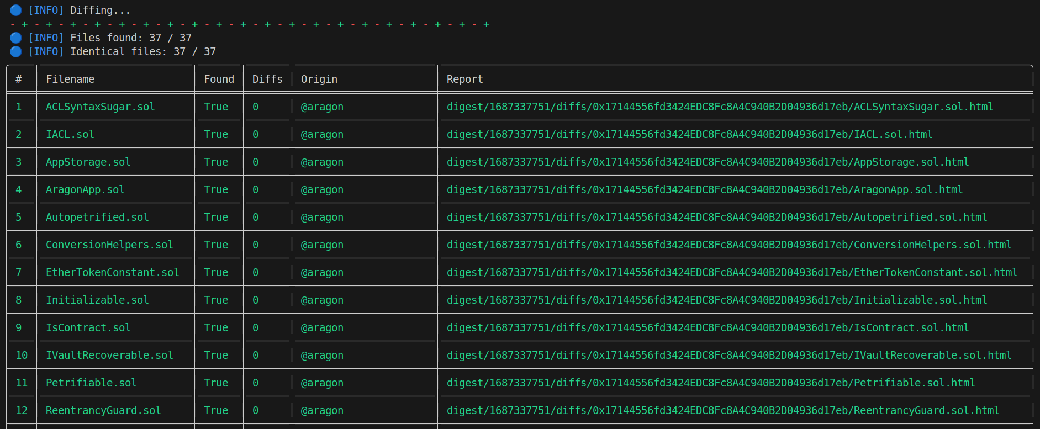
Task: Select the IACL.sol filename cell
Action: [x=70, y=134]
